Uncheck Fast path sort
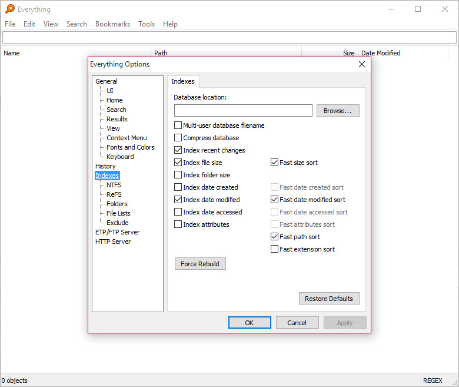The image size is (459, 387). [x=274, y=237]
